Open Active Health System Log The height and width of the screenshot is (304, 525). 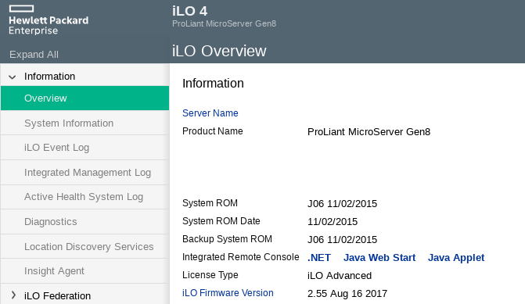[x=85, y=197]
